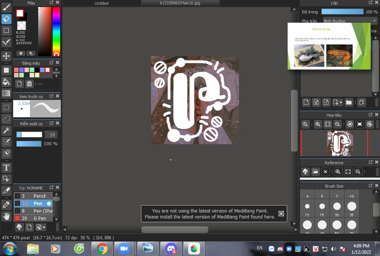Image resolution: width=380 pixels, height=256 pixels.
Task: Close the MediBang update notification
Action: point(281,214)
